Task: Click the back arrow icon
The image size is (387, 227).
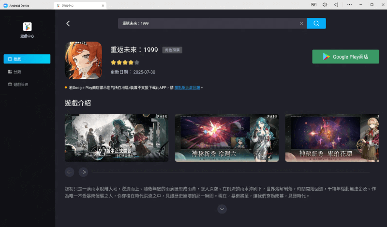Action: coord(68,23)
